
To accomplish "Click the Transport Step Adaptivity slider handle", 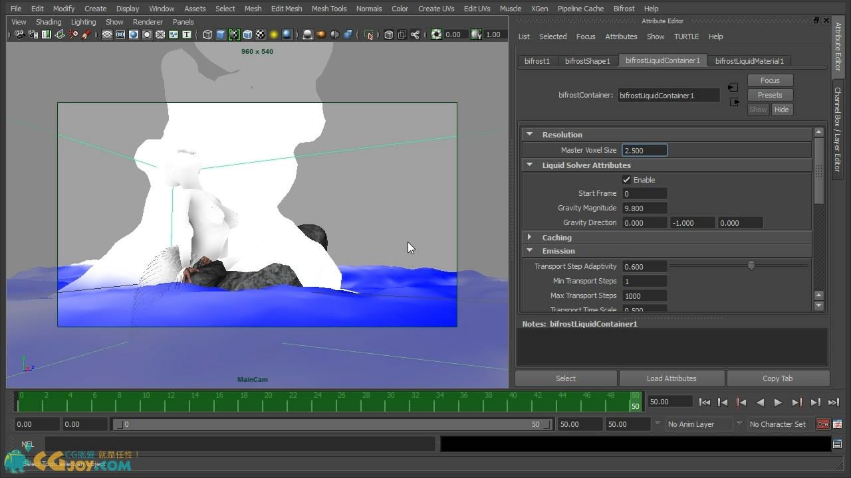I will point(751,266).
